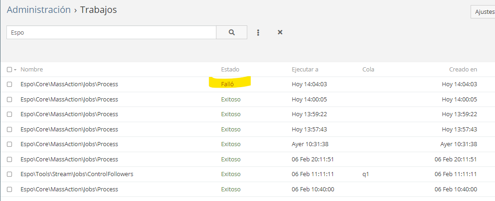
Task: Click the Ajustes button
Action: click(484, 12)
